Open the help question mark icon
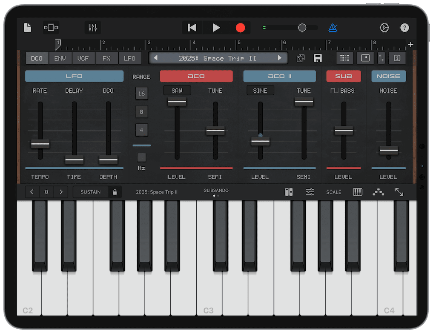 pyautogui.click(x=404, y=28)
